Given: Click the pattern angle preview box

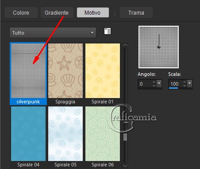Looking at the screenshot, I should pyautogui.click(x=158, y=47).
